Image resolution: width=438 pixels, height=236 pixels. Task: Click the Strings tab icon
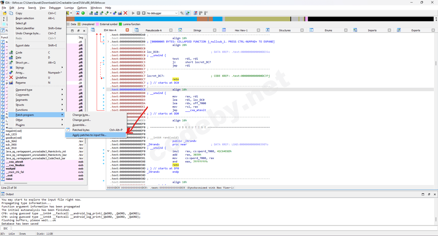point(180,30)
